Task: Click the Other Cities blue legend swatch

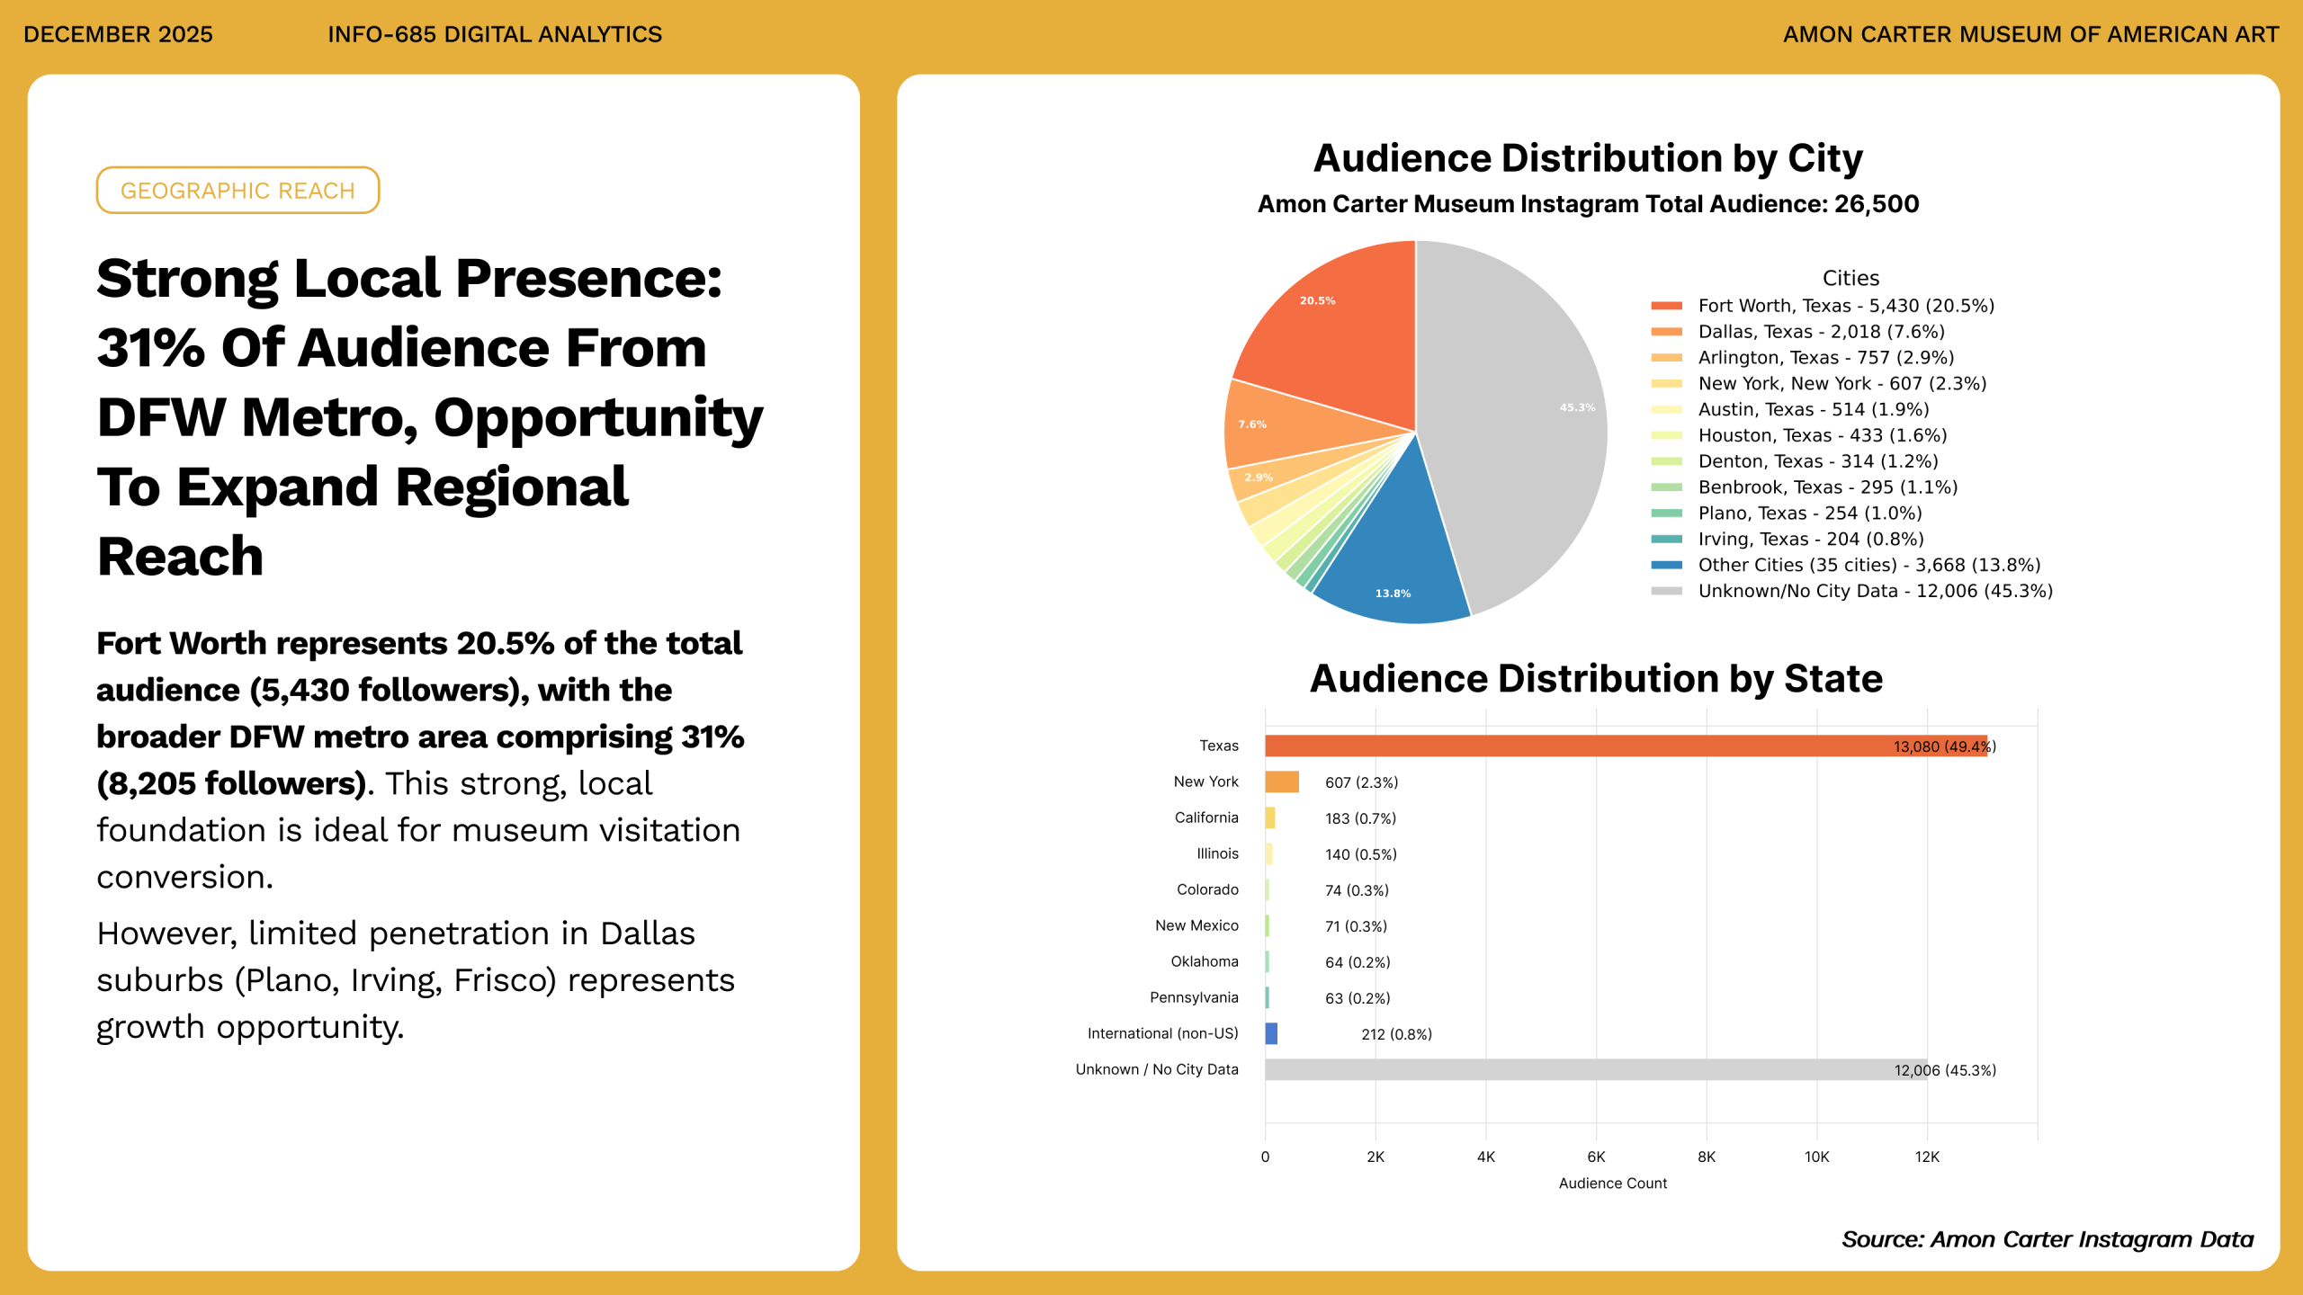Action: pyautogui.click(x=1666, y=566)
